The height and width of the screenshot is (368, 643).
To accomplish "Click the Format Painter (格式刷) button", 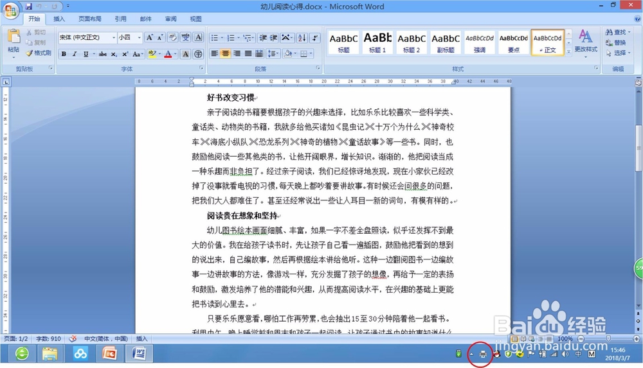I will (x=38, y=53).
